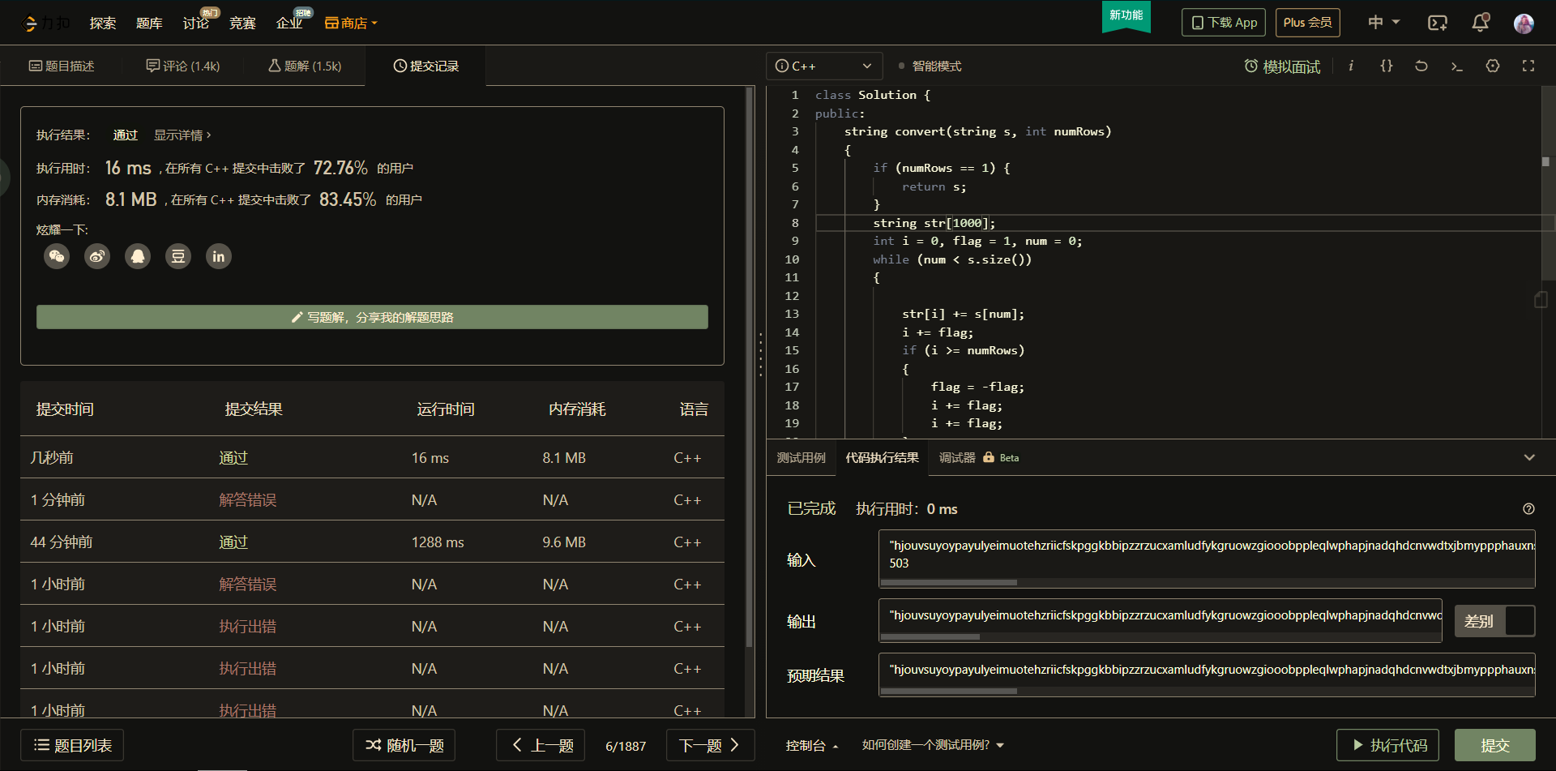Viewport: 1556px width, 771px height.
Task: Run code with 执行代码
Action: point(1387,745)
